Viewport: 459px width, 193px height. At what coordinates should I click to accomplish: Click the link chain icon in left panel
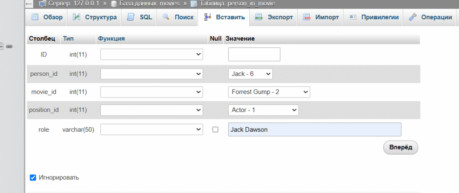pos(9,46)
